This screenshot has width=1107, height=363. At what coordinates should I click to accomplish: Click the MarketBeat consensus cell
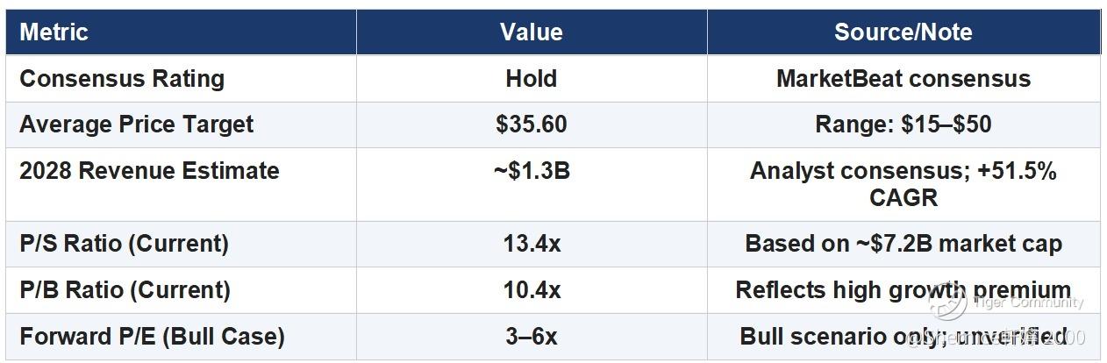tap(903, 79)
